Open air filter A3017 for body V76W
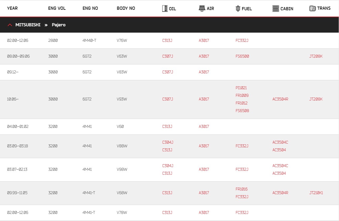The width and height of the screenshot is (339, 221). (x=204, y=41)
